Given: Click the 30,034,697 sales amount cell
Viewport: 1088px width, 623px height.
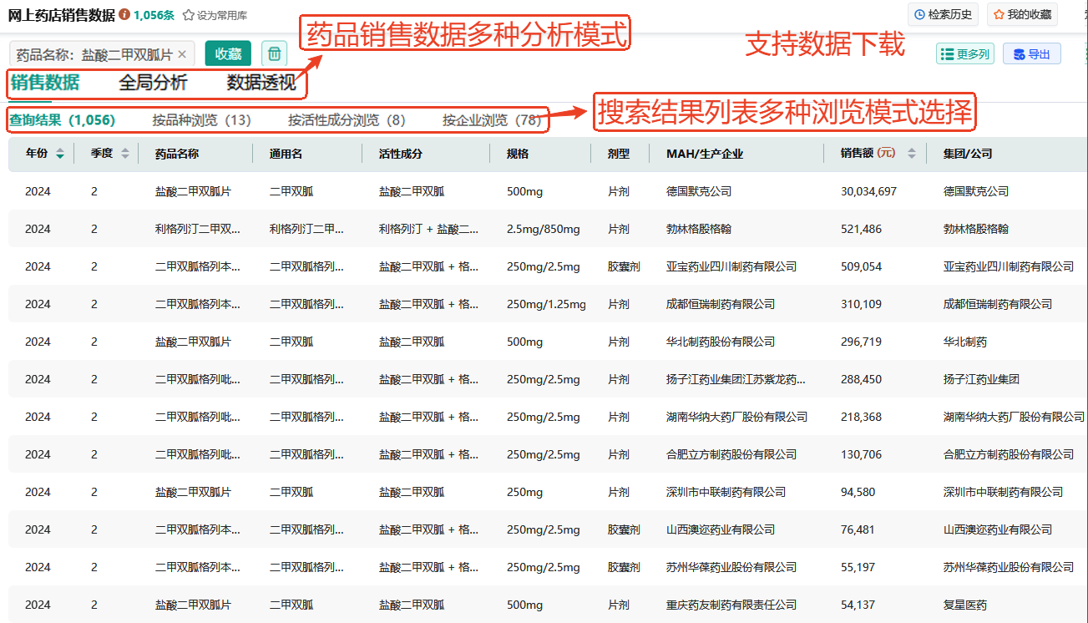Looking at the screenshot, I should tap(868, 191).
